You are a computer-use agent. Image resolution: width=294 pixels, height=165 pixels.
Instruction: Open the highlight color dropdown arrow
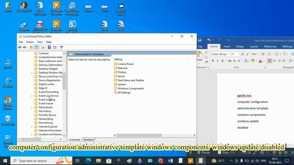tap(256, 61)
